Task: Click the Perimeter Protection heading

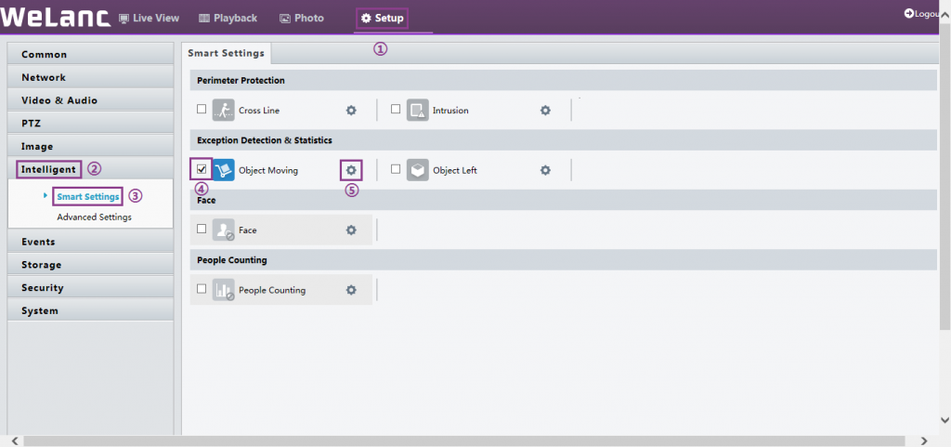Action: coord(241,80)
